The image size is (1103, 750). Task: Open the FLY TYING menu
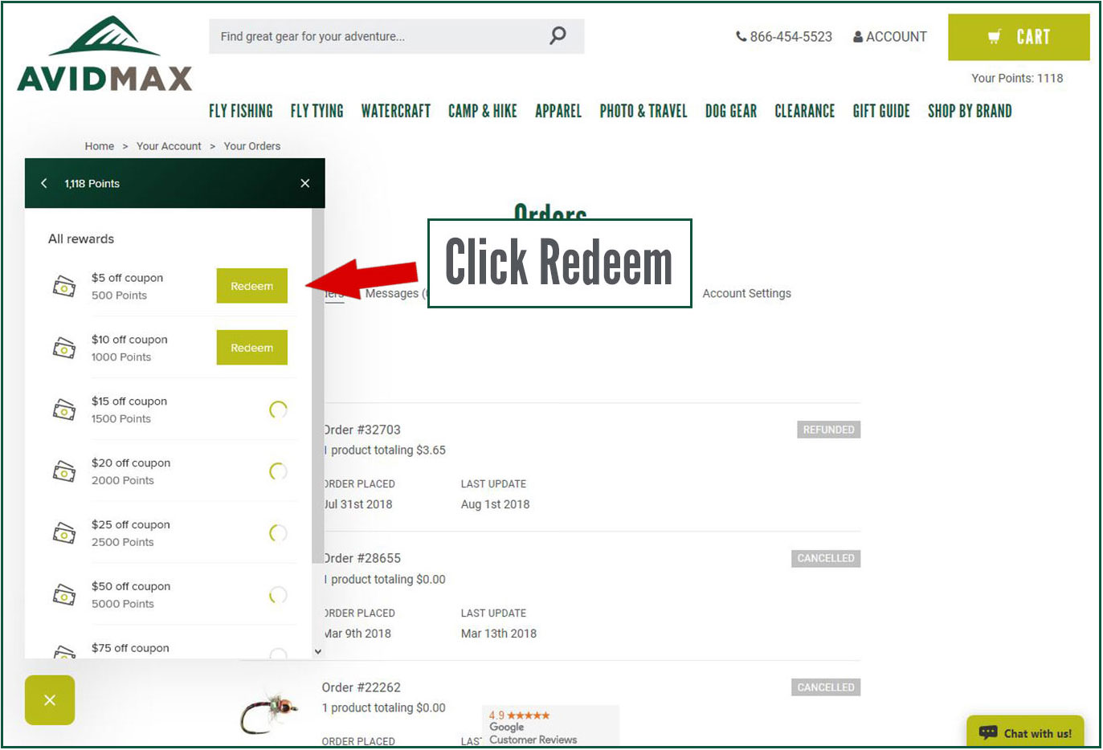coord(317,111)
